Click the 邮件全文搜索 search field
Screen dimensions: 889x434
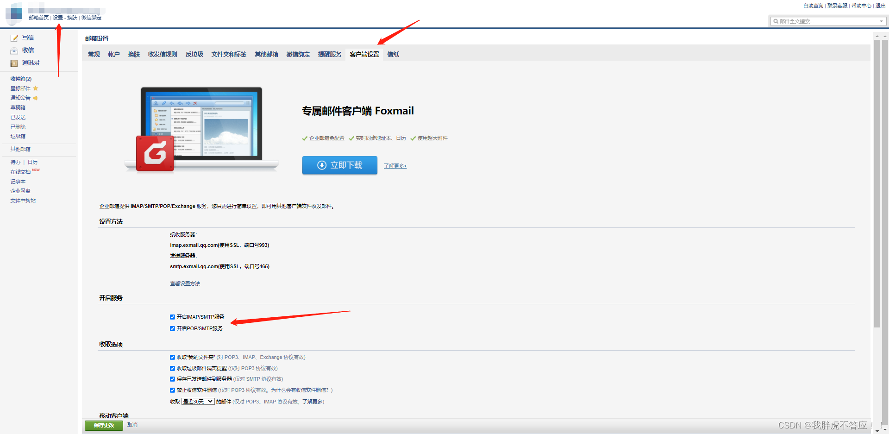click(827, 21)
